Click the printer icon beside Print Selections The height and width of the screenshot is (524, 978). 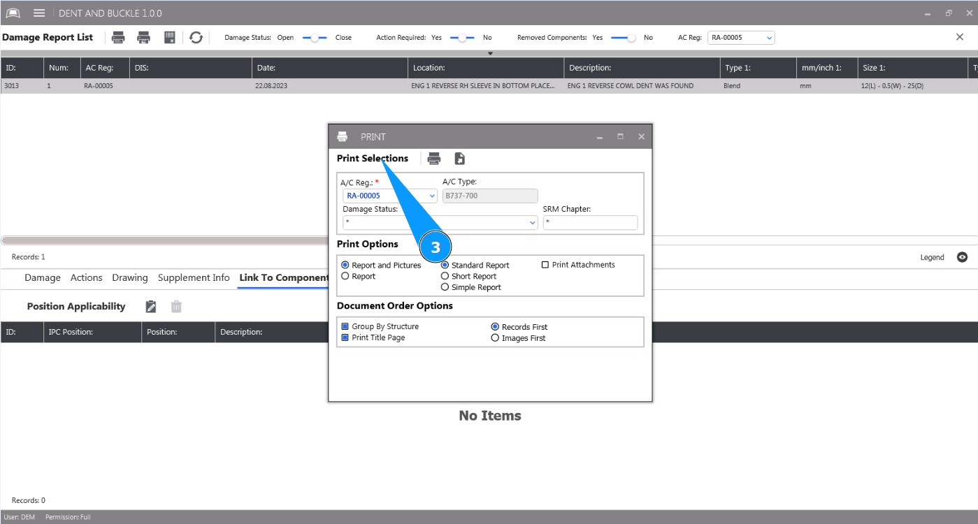434,159
